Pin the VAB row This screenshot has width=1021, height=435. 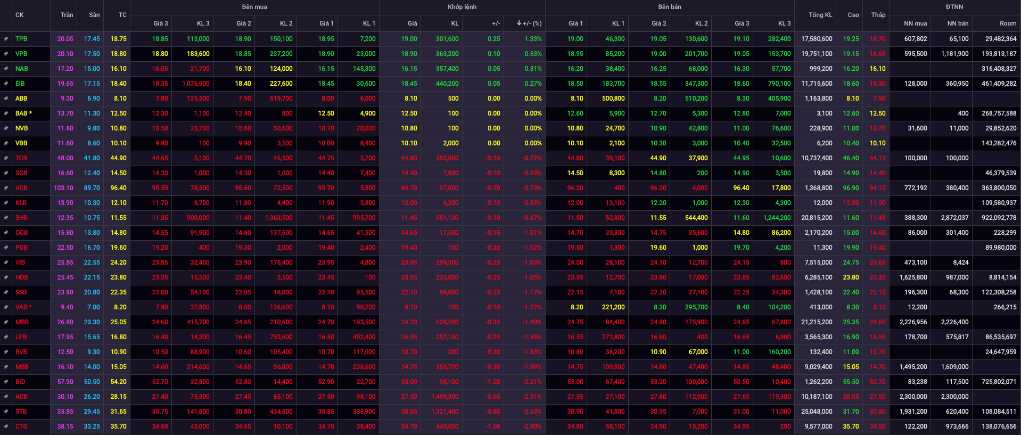(x=6, y=307)
